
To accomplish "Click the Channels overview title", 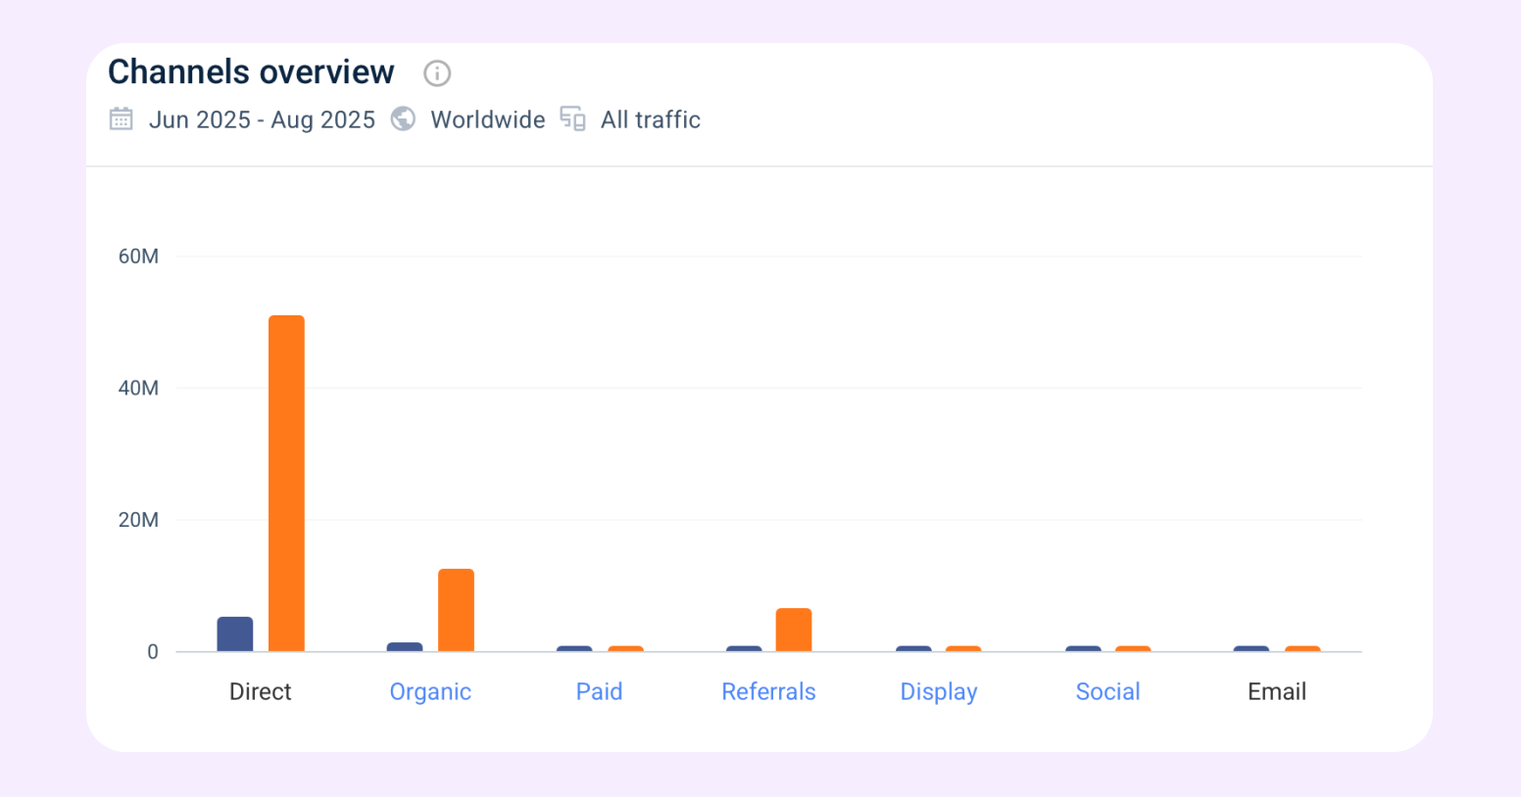I will pos(251,72).
